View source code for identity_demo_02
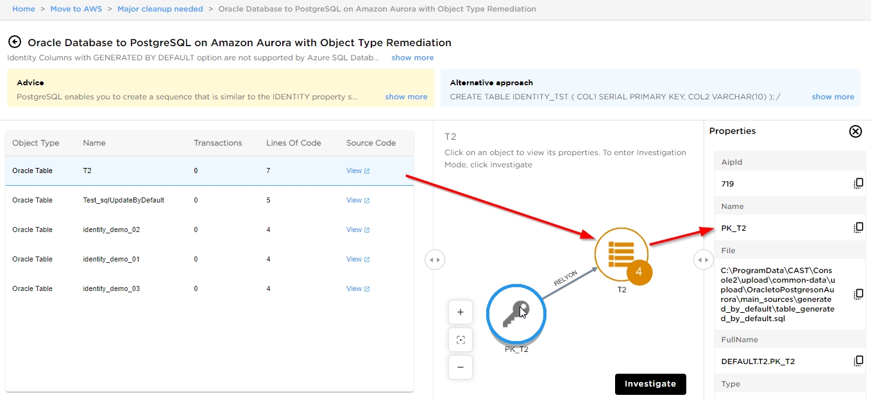Screen dimensions: 871x400 click(357, 229)
